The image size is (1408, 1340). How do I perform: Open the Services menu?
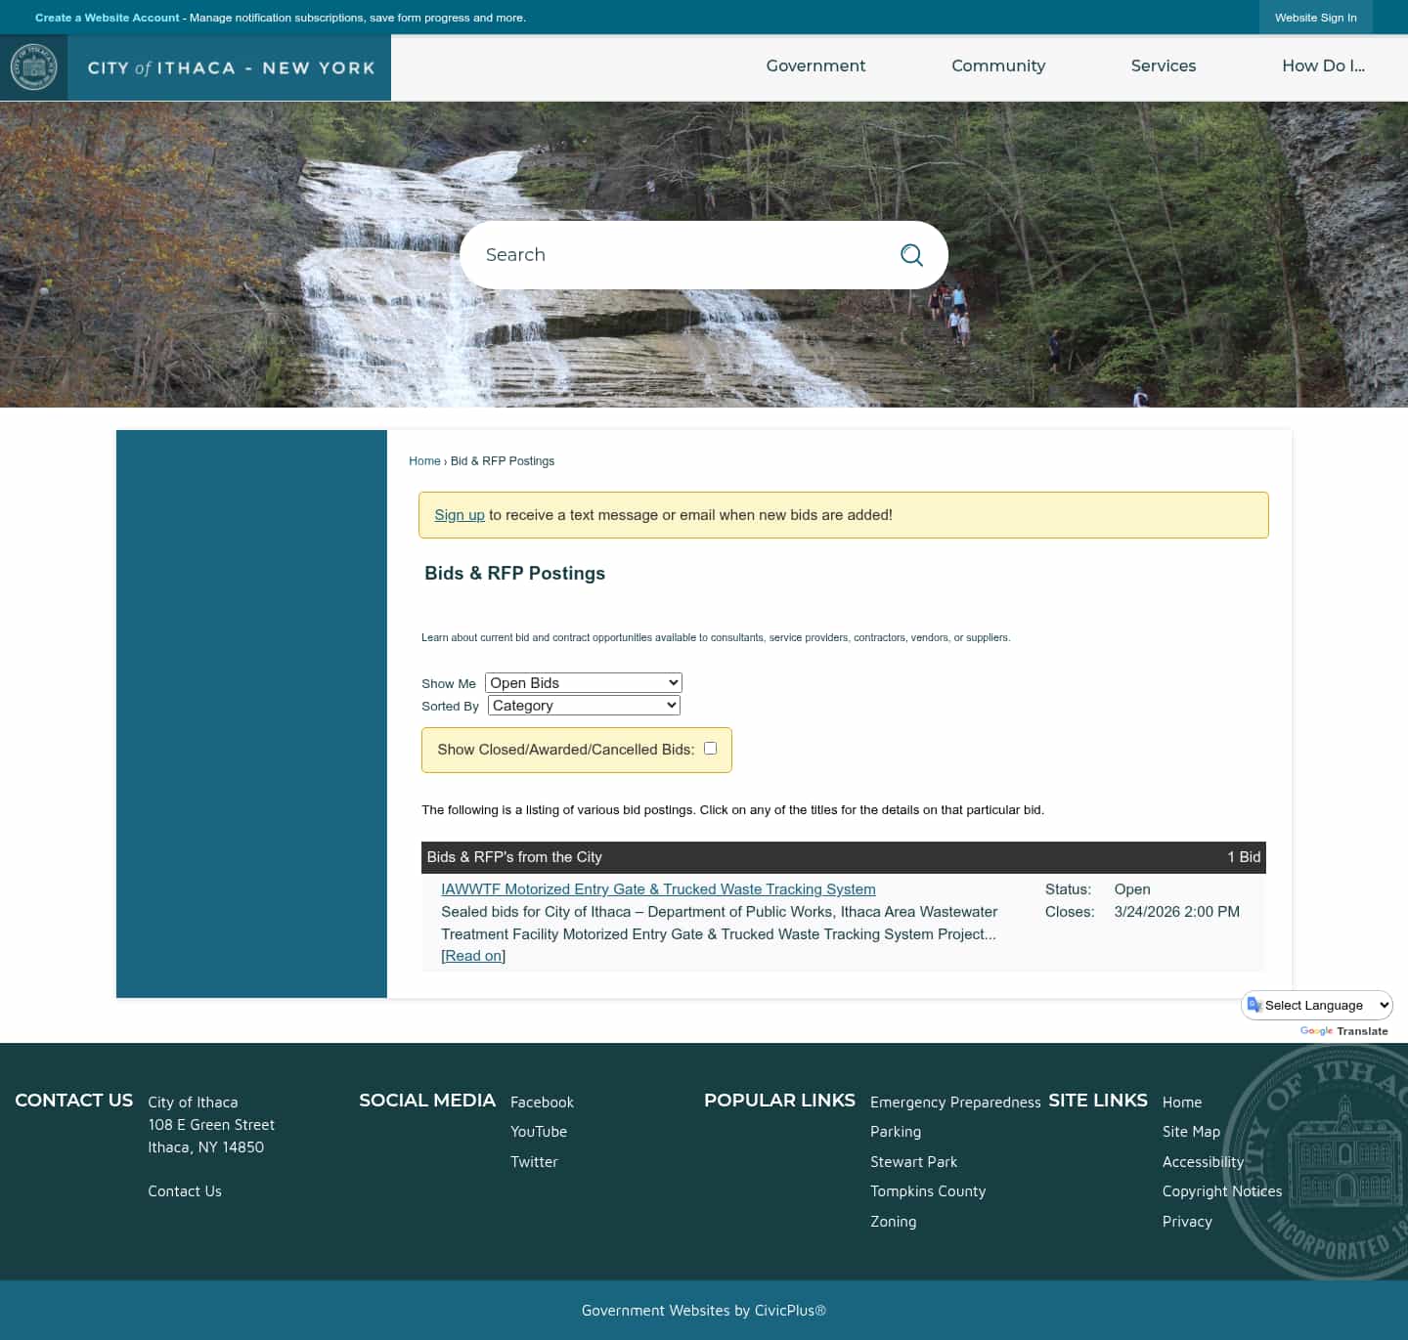(1164, 65)
